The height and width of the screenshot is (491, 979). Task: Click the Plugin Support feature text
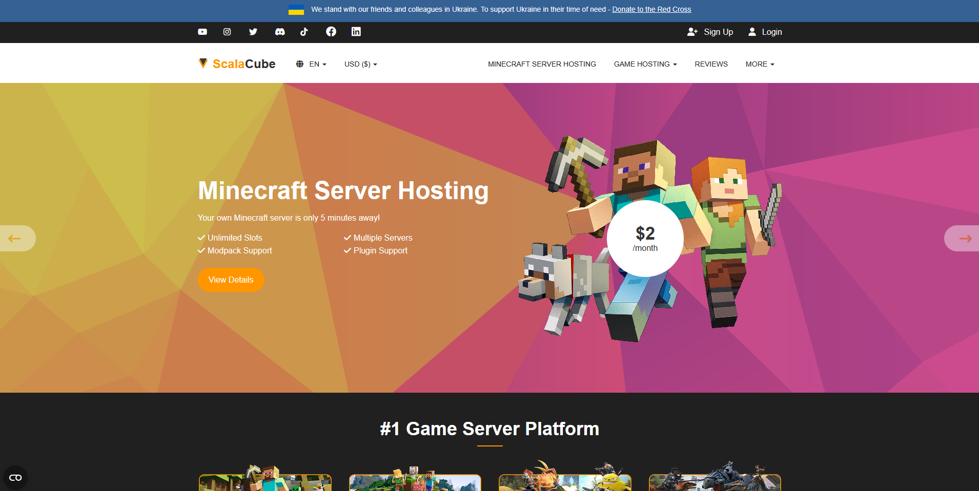(380, 250)
